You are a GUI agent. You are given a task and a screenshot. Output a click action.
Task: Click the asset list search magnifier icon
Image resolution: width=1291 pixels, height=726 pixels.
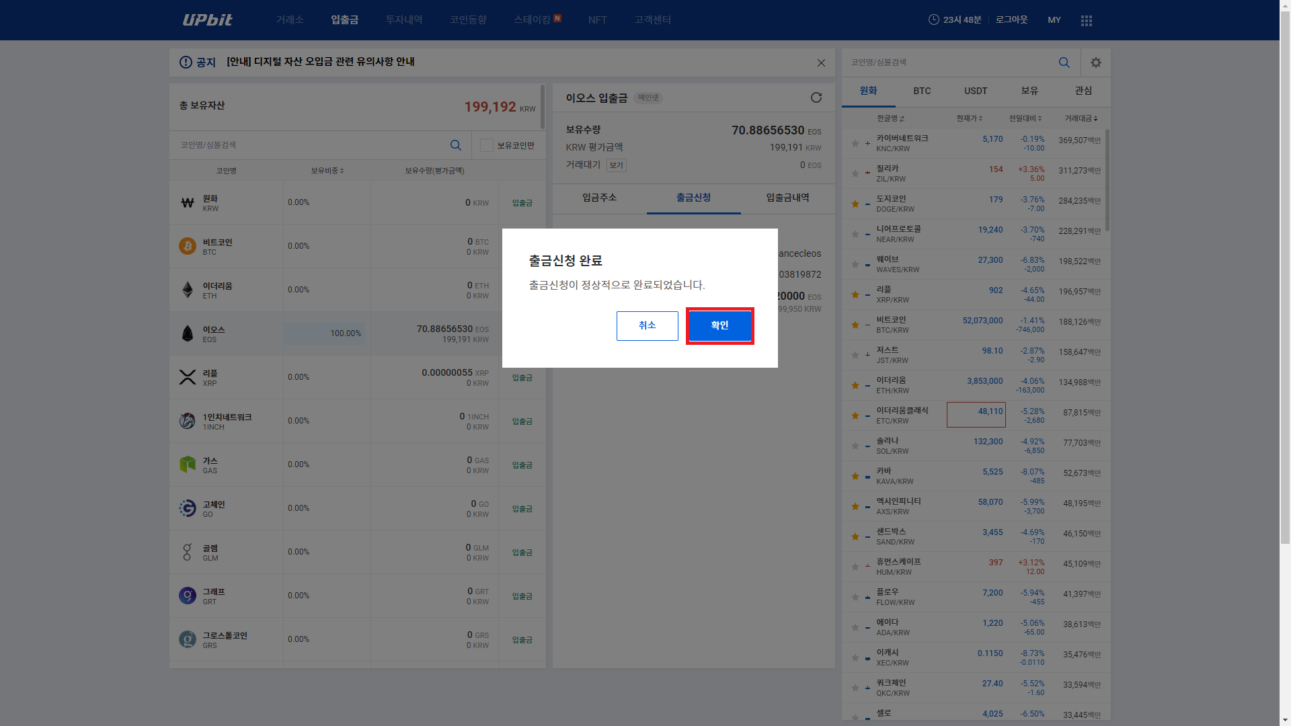(x=455, y=145)
